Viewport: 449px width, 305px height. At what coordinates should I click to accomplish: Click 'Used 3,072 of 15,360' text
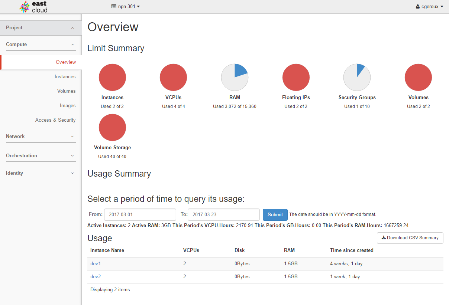[x=235, y=106]
